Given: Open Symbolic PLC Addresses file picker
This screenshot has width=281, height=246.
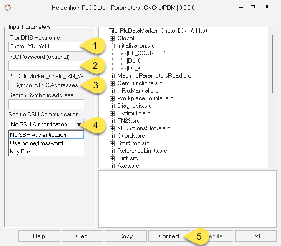Looking at the screenshot, I should coord(46,85).
